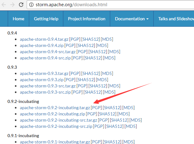This screenshot has width=194, height=144.
Task: Open SHA512 link for apache-storm-0.9.3.tar.gz
Action: point(90,73)
